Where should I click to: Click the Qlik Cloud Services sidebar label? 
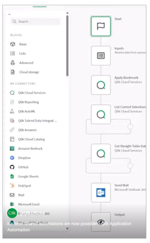tap(32, 93)
